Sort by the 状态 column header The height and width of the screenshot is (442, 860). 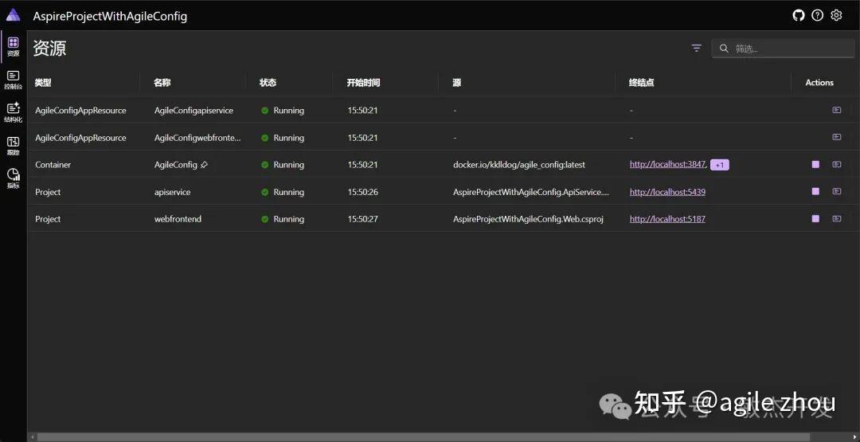click(x=268, y=83)
